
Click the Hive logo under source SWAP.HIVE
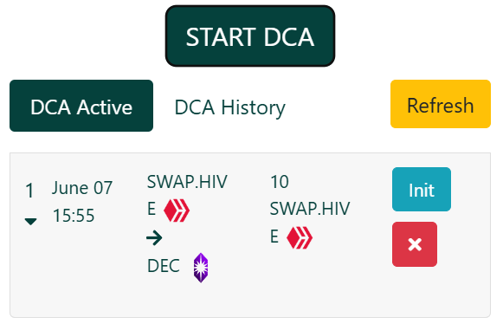(177, 211)
